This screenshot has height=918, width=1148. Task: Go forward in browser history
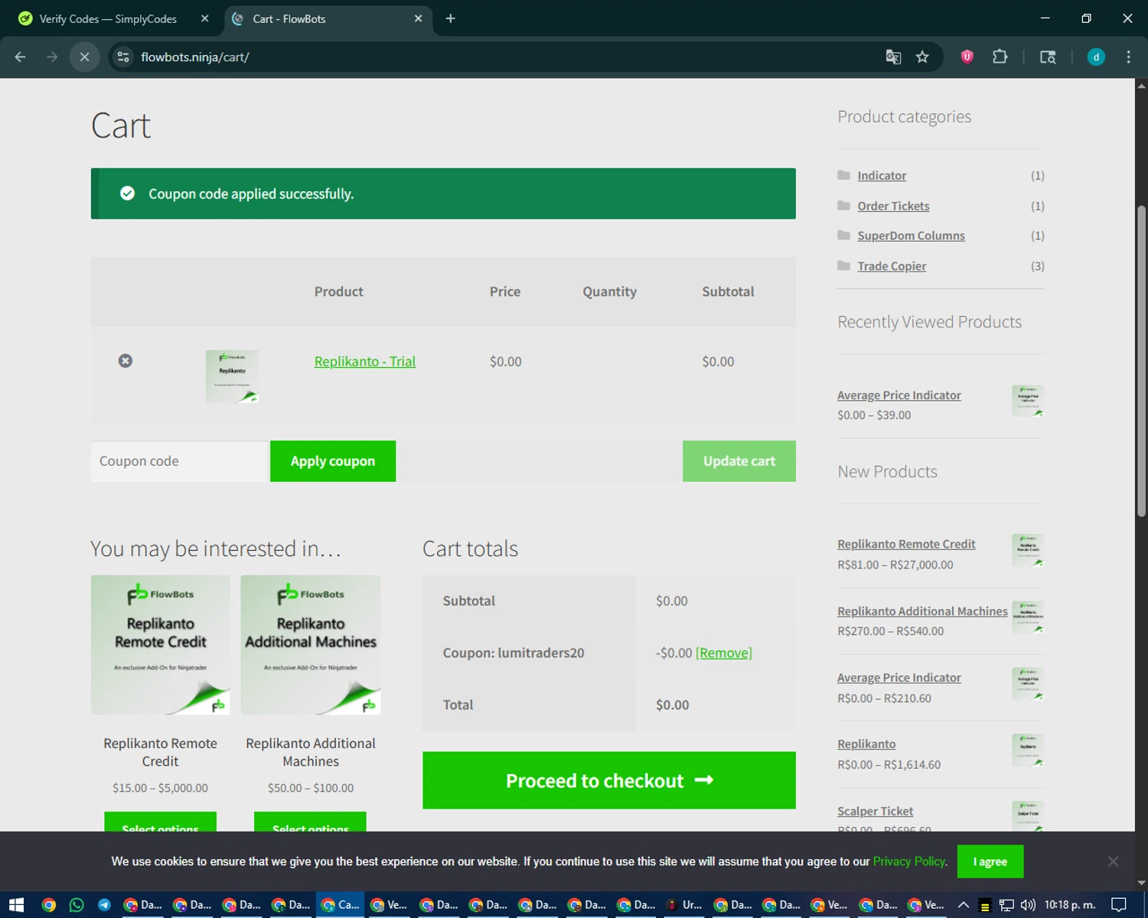coord(52,57)
